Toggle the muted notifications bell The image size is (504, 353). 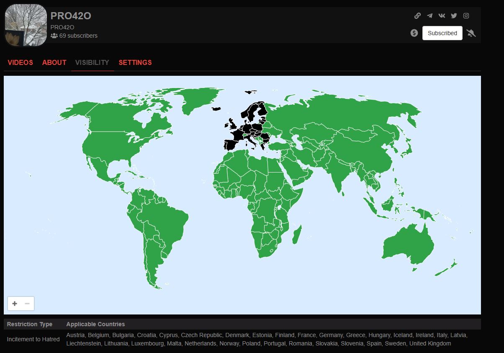(471, 33)
